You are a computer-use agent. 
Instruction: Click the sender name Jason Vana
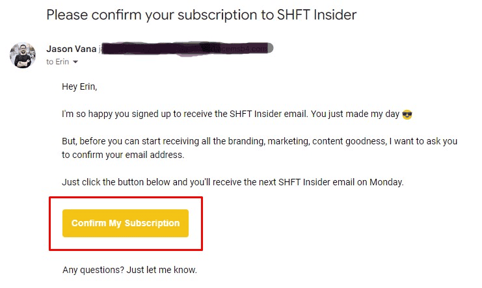tap(71, 49)
